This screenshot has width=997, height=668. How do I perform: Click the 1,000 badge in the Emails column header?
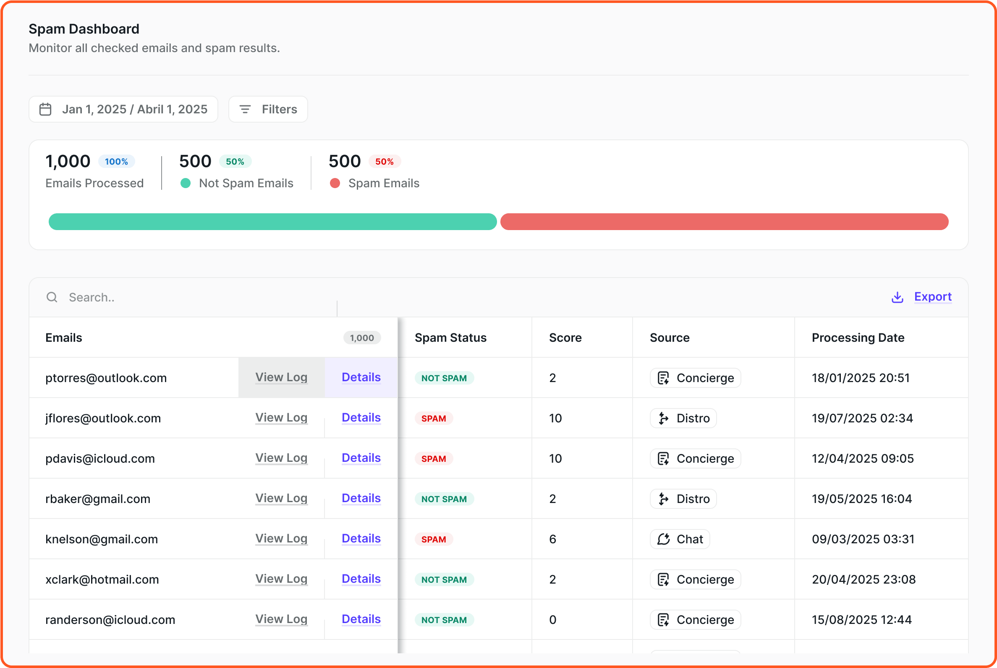coord(361,338)
